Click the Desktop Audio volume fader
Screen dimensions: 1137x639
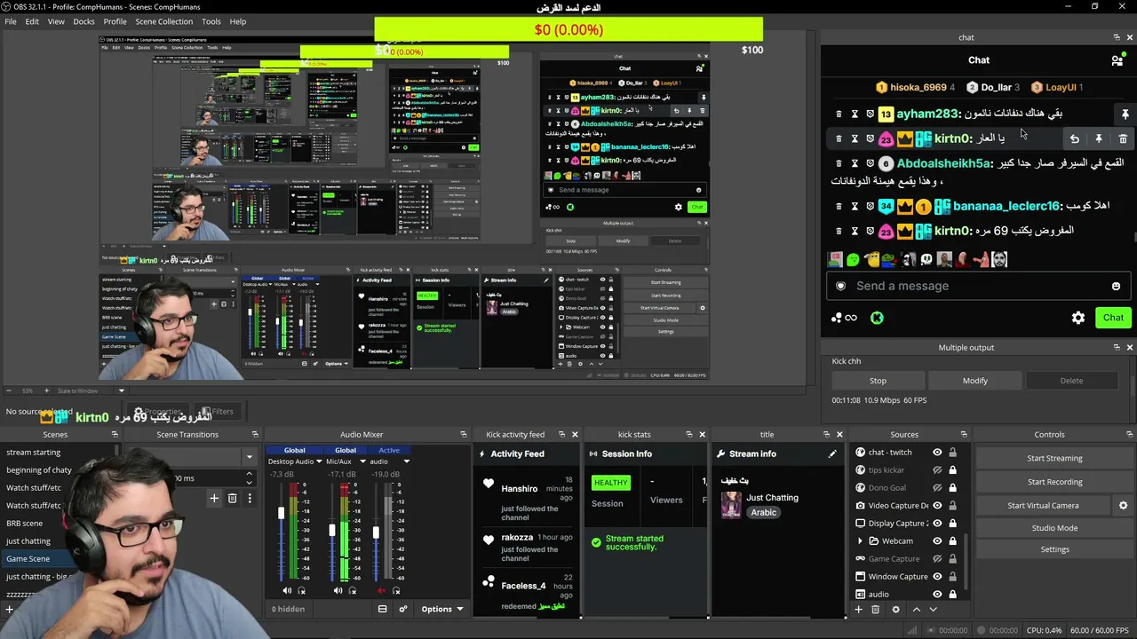pos(282,513)
